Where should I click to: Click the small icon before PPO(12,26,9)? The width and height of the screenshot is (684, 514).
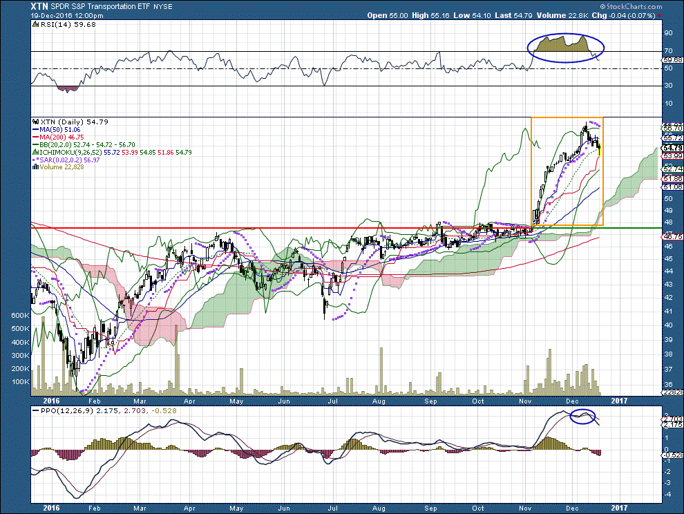click(x=36, y=411)
